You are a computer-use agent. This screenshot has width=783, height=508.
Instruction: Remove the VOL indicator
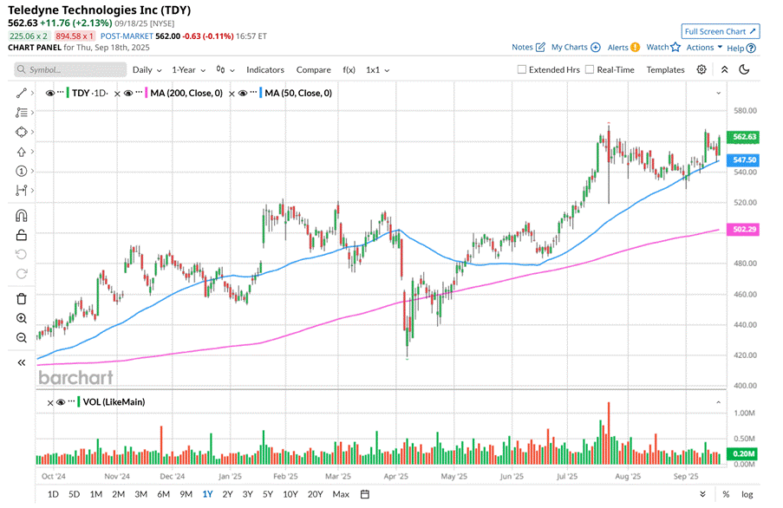point(50,403)
